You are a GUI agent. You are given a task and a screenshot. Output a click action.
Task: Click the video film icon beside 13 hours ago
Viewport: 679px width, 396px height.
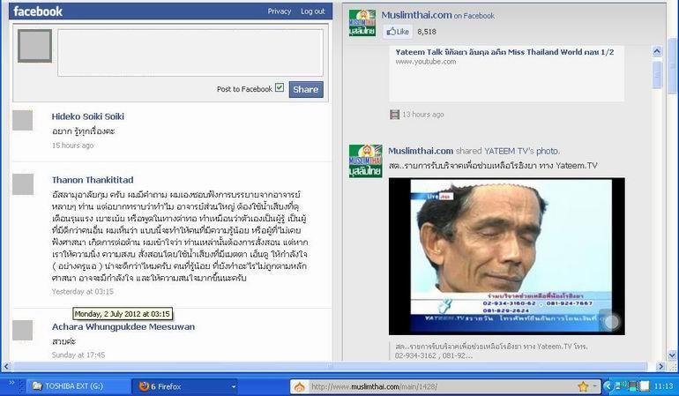click(394, 115)
